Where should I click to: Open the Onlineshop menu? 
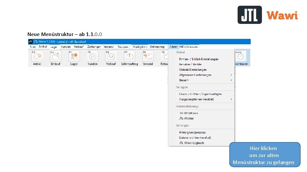click(157, 47)
